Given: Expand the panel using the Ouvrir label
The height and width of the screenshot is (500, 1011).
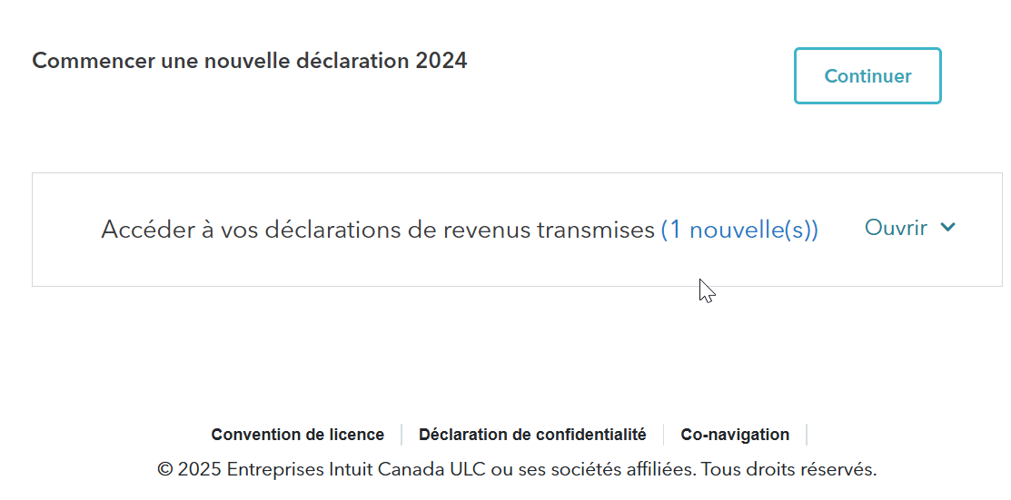Looking at the screenshot, I should (x=896, y=228).
